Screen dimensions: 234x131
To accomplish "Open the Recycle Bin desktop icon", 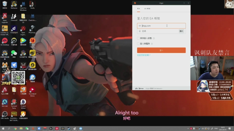I will click(5, 5).
